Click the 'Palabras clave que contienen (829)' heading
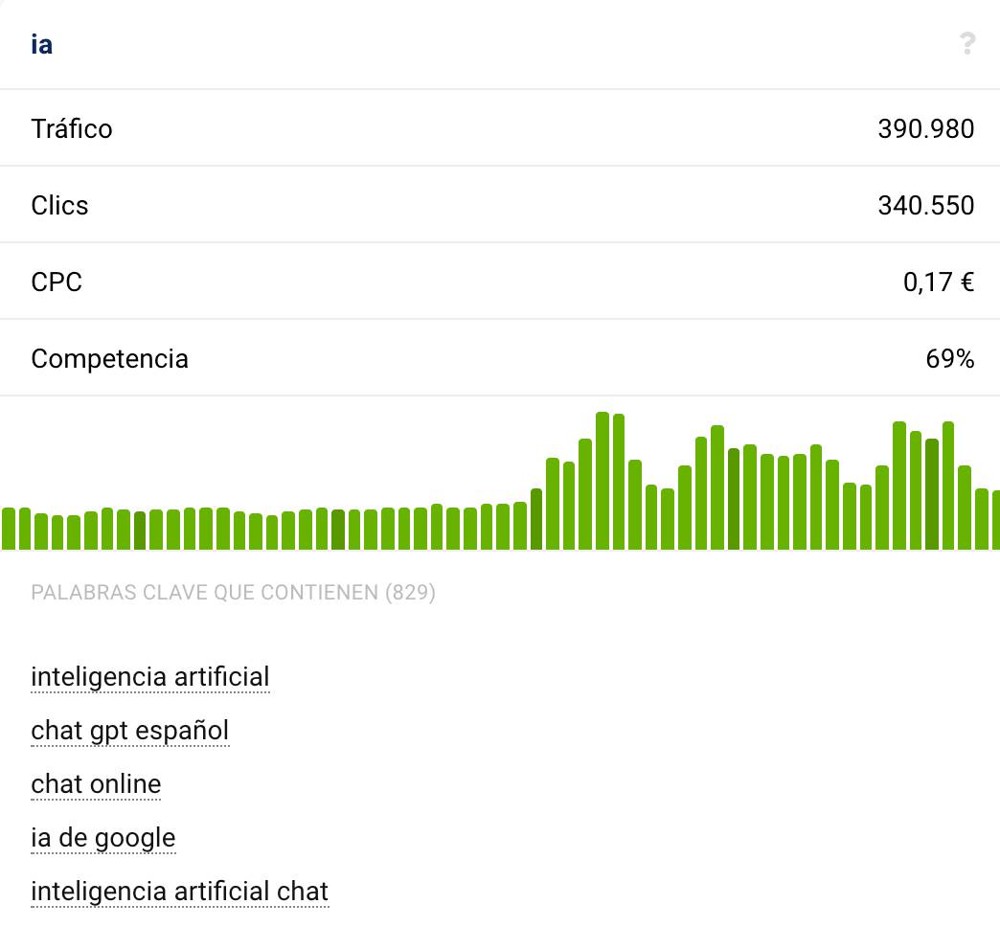The height and width of the screenshot is (927, 1000). [x=233, y=593]
